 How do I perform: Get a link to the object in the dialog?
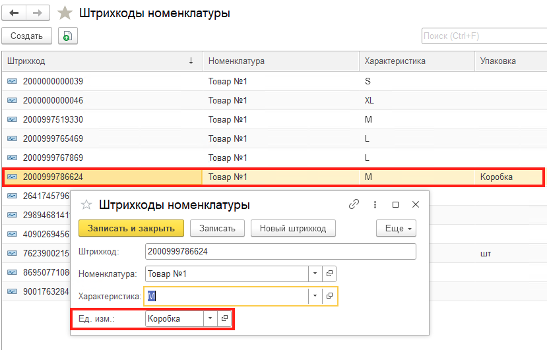354,204
